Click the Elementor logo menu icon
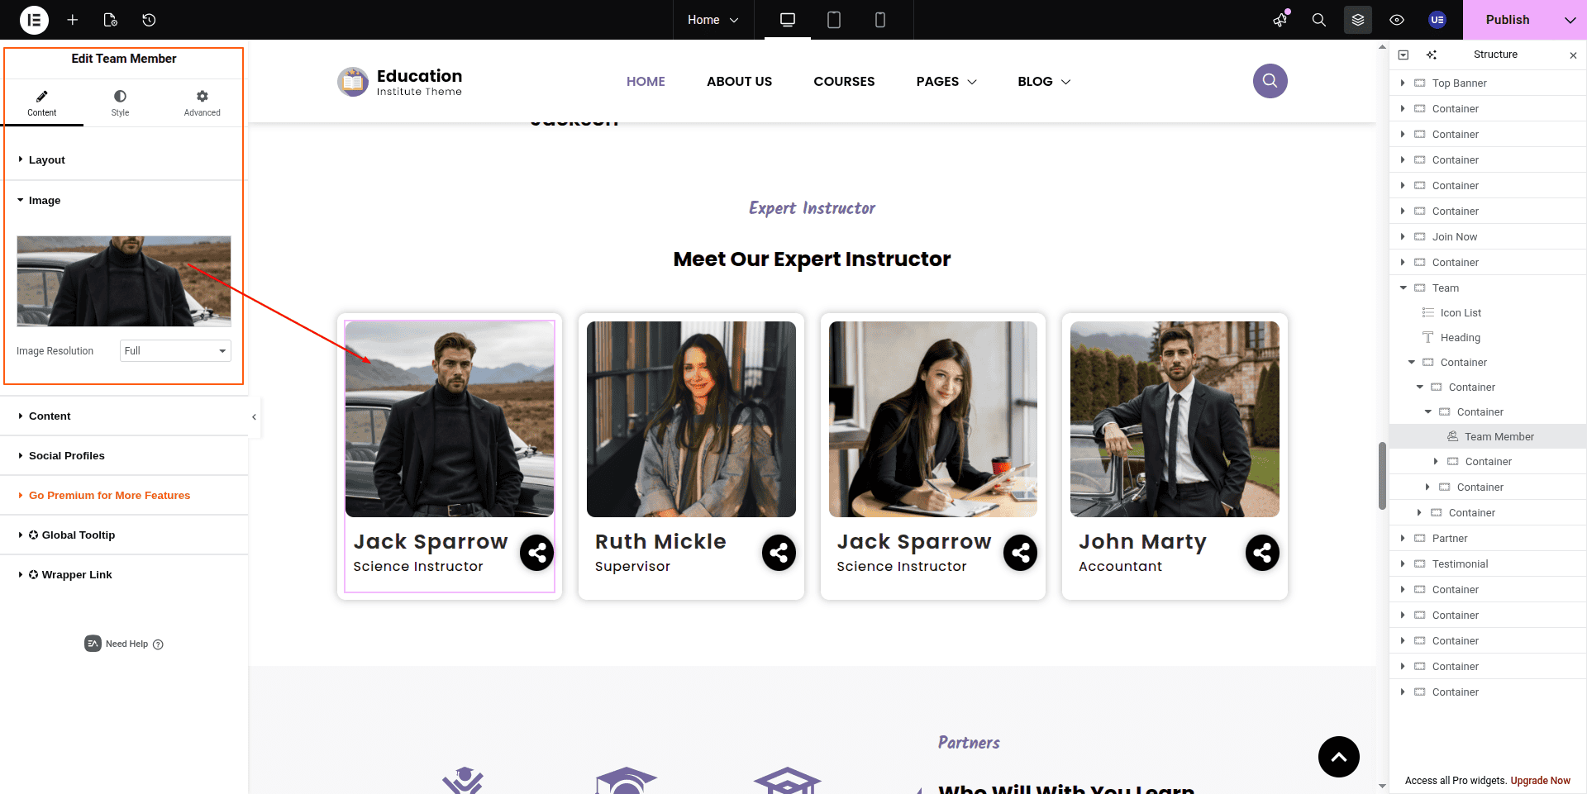 34,20
